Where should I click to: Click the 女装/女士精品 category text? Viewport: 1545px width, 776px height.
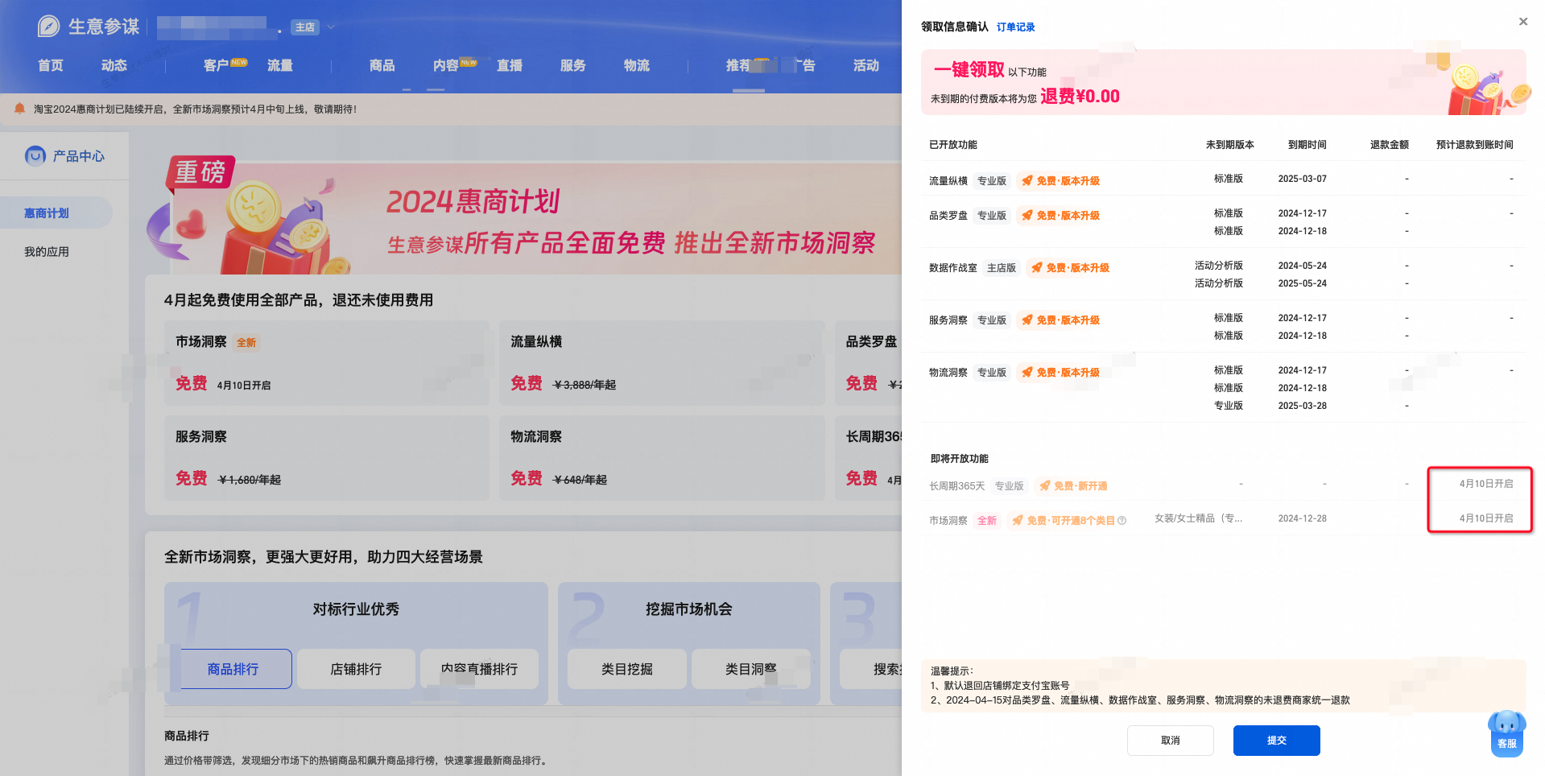(1199, 518)
